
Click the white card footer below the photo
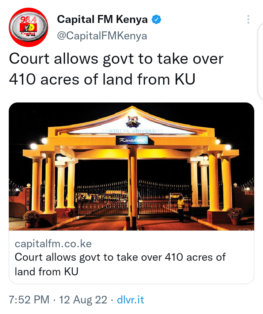[x=131, y=257]
